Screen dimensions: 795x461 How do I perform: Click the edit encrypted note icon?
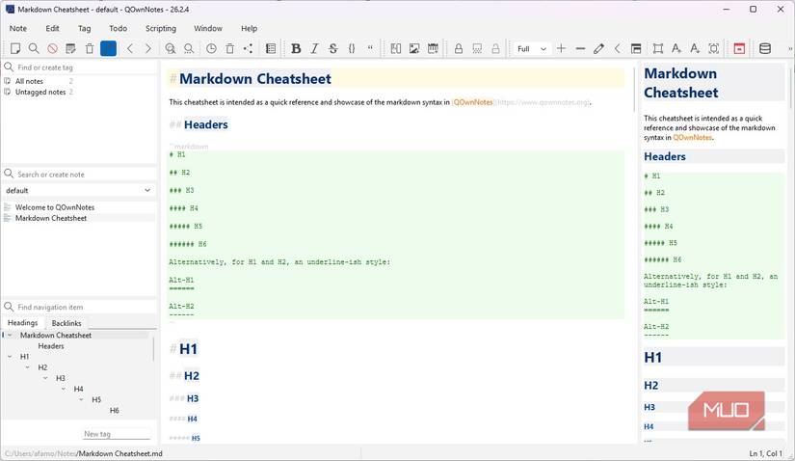pyautogui.click(x=477, y=49)
